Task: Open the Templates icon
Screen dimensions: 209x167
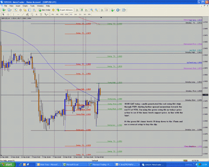Action: [123, 10]
